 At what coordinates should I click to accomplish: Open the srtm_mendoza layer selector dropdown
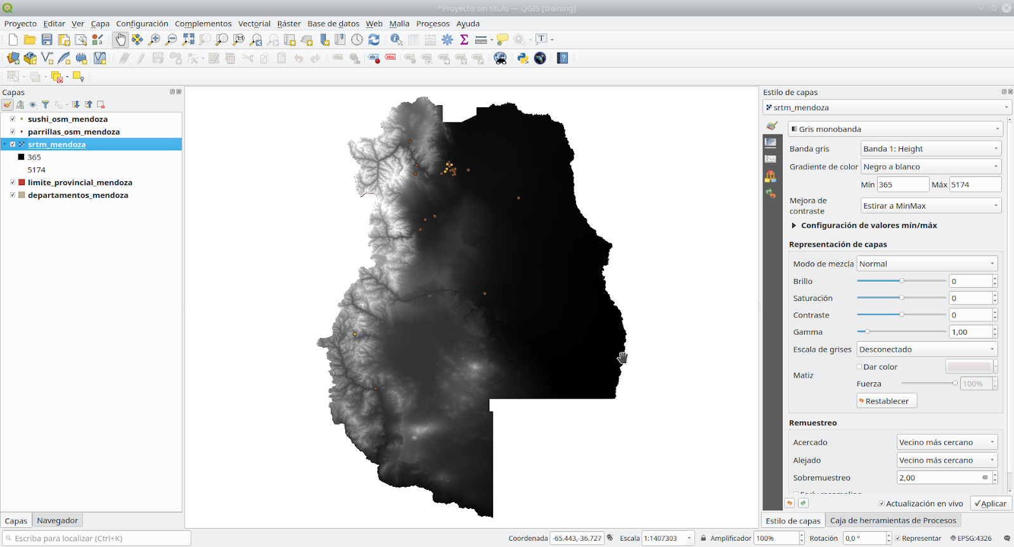click(886, 108)
